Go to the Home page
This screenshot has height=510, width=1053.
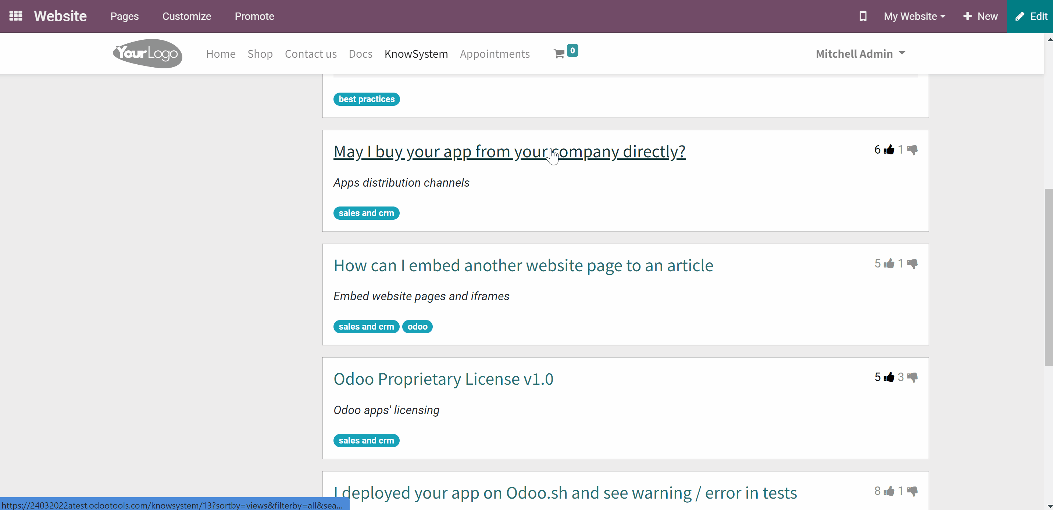(221, 54)
